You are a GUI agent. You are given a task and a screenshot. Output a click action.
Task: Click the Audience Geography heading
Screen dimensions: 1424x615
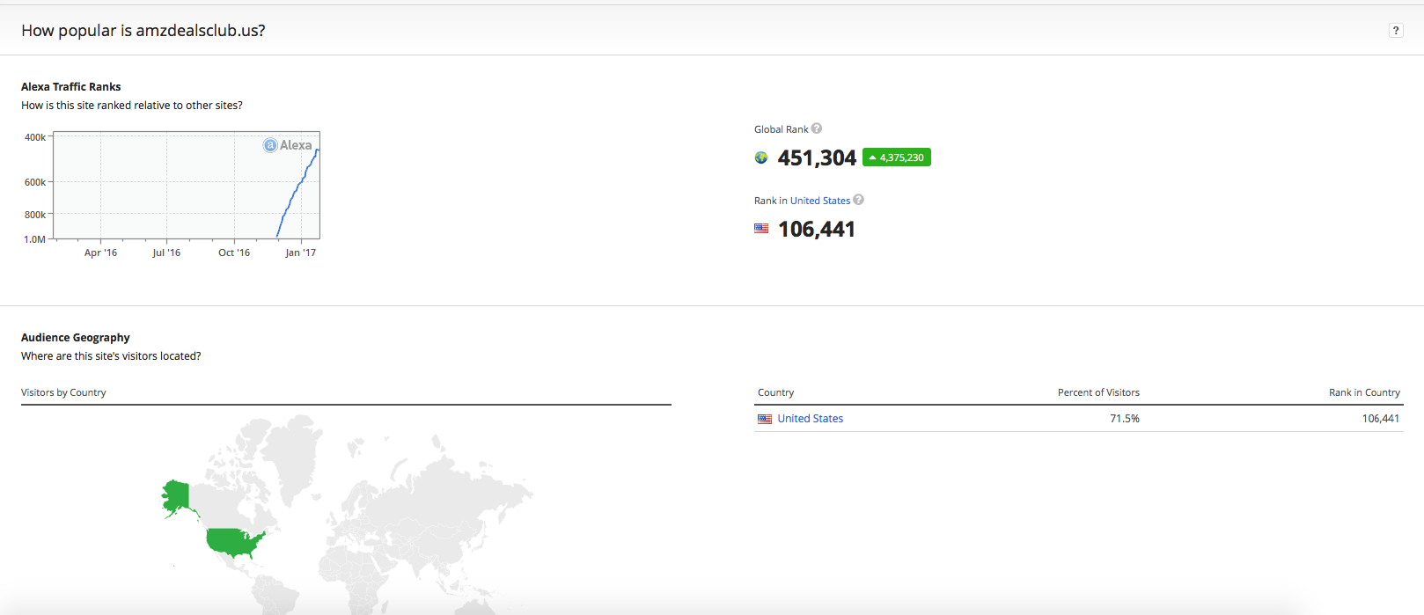[x=76, y=337]
